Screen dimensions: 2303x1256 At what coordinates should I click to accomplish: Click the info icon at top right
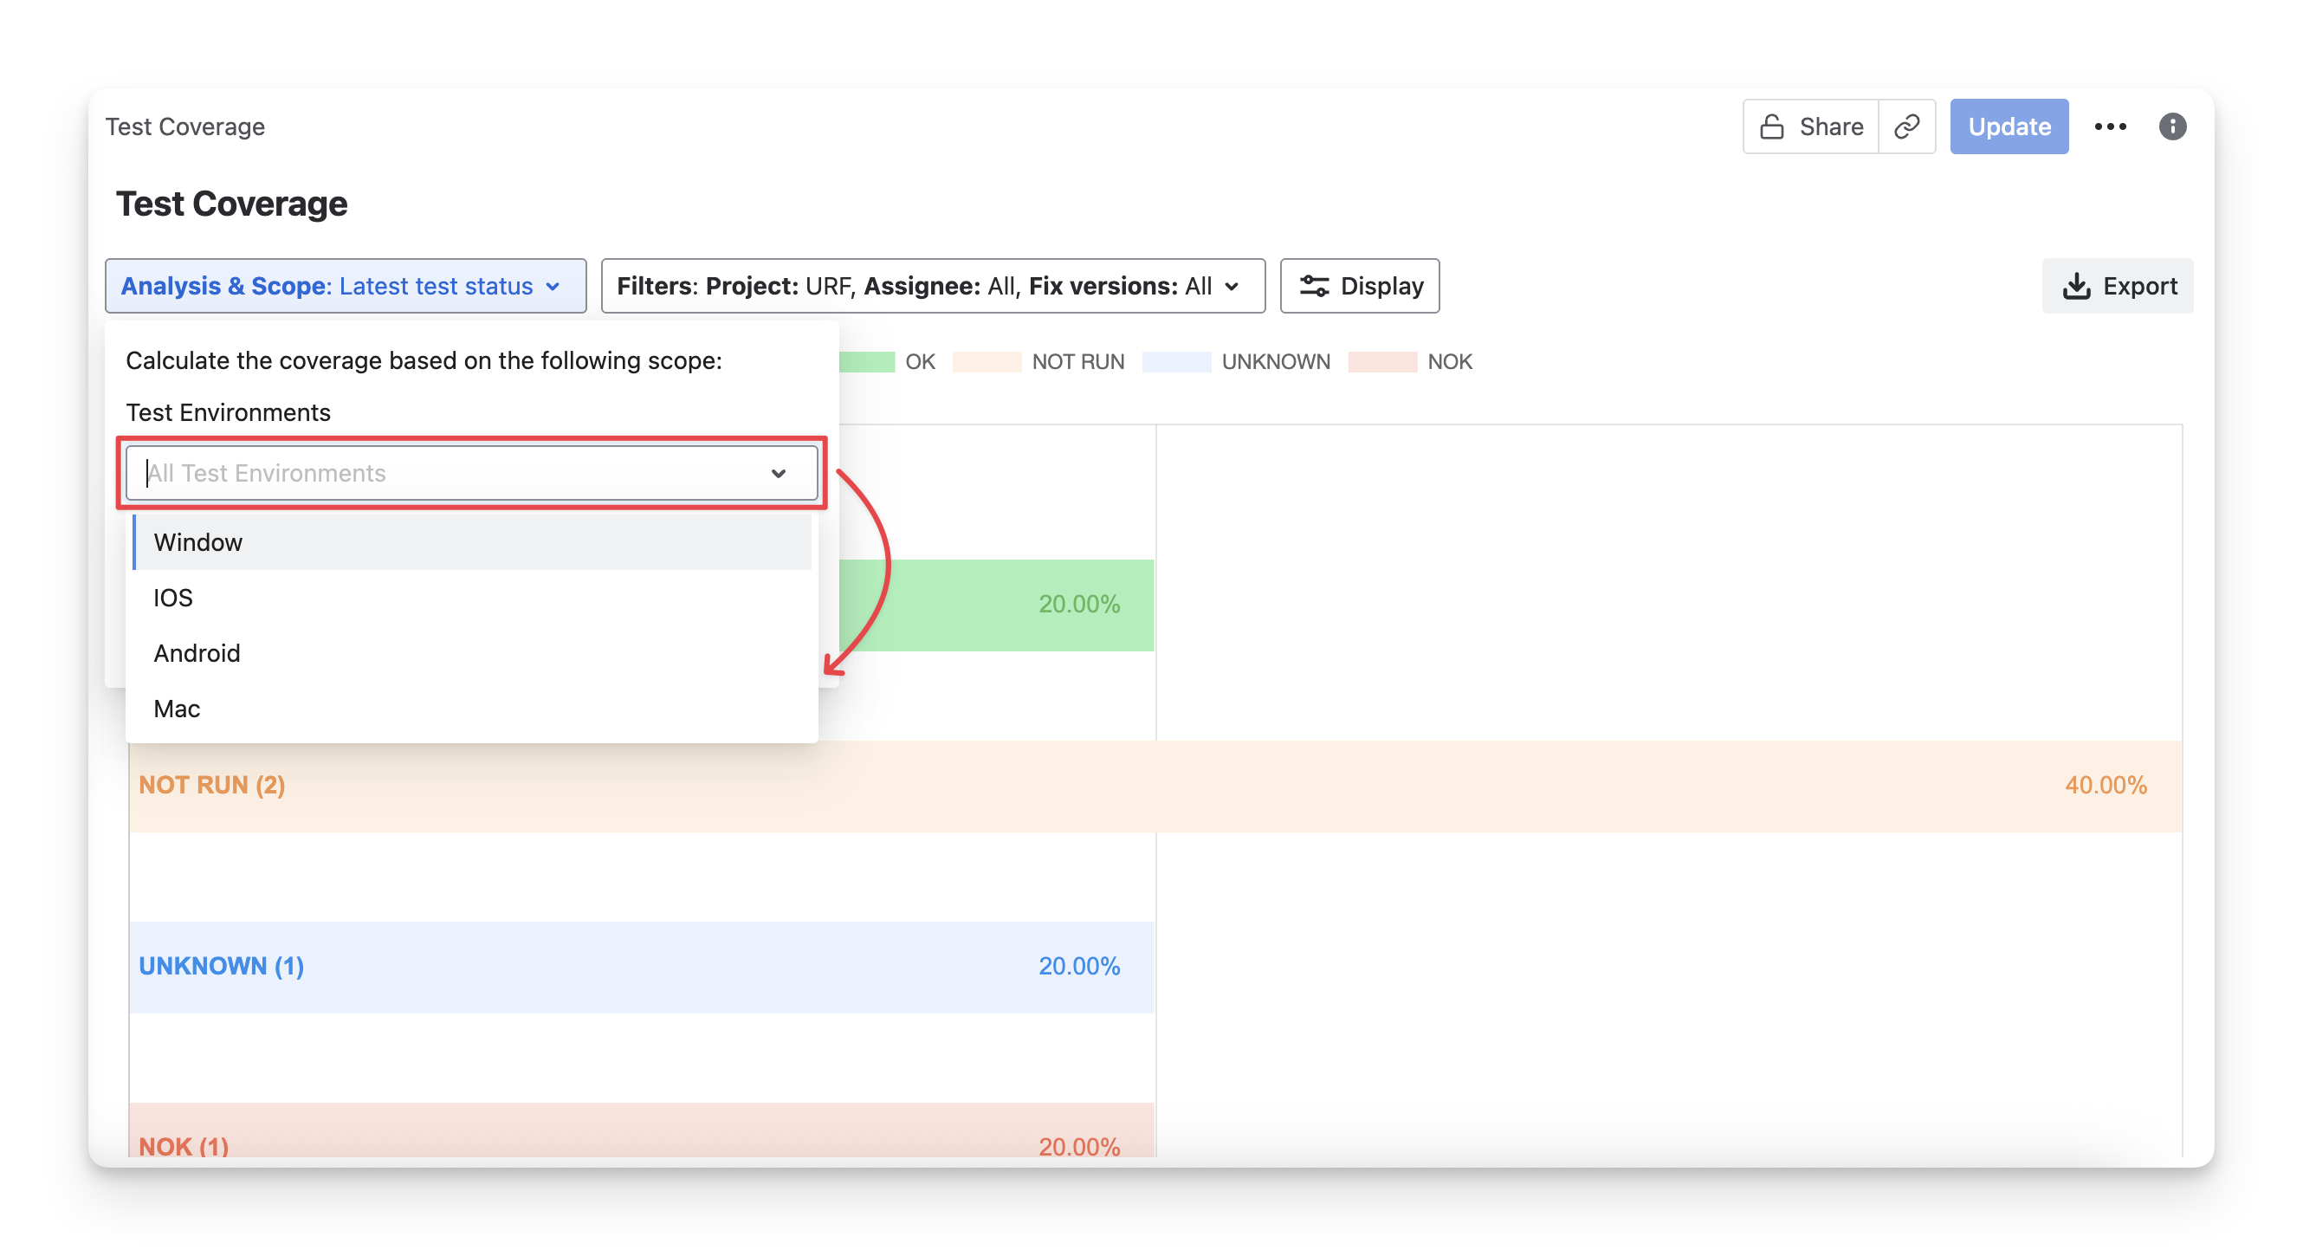tap(2171, 127)
